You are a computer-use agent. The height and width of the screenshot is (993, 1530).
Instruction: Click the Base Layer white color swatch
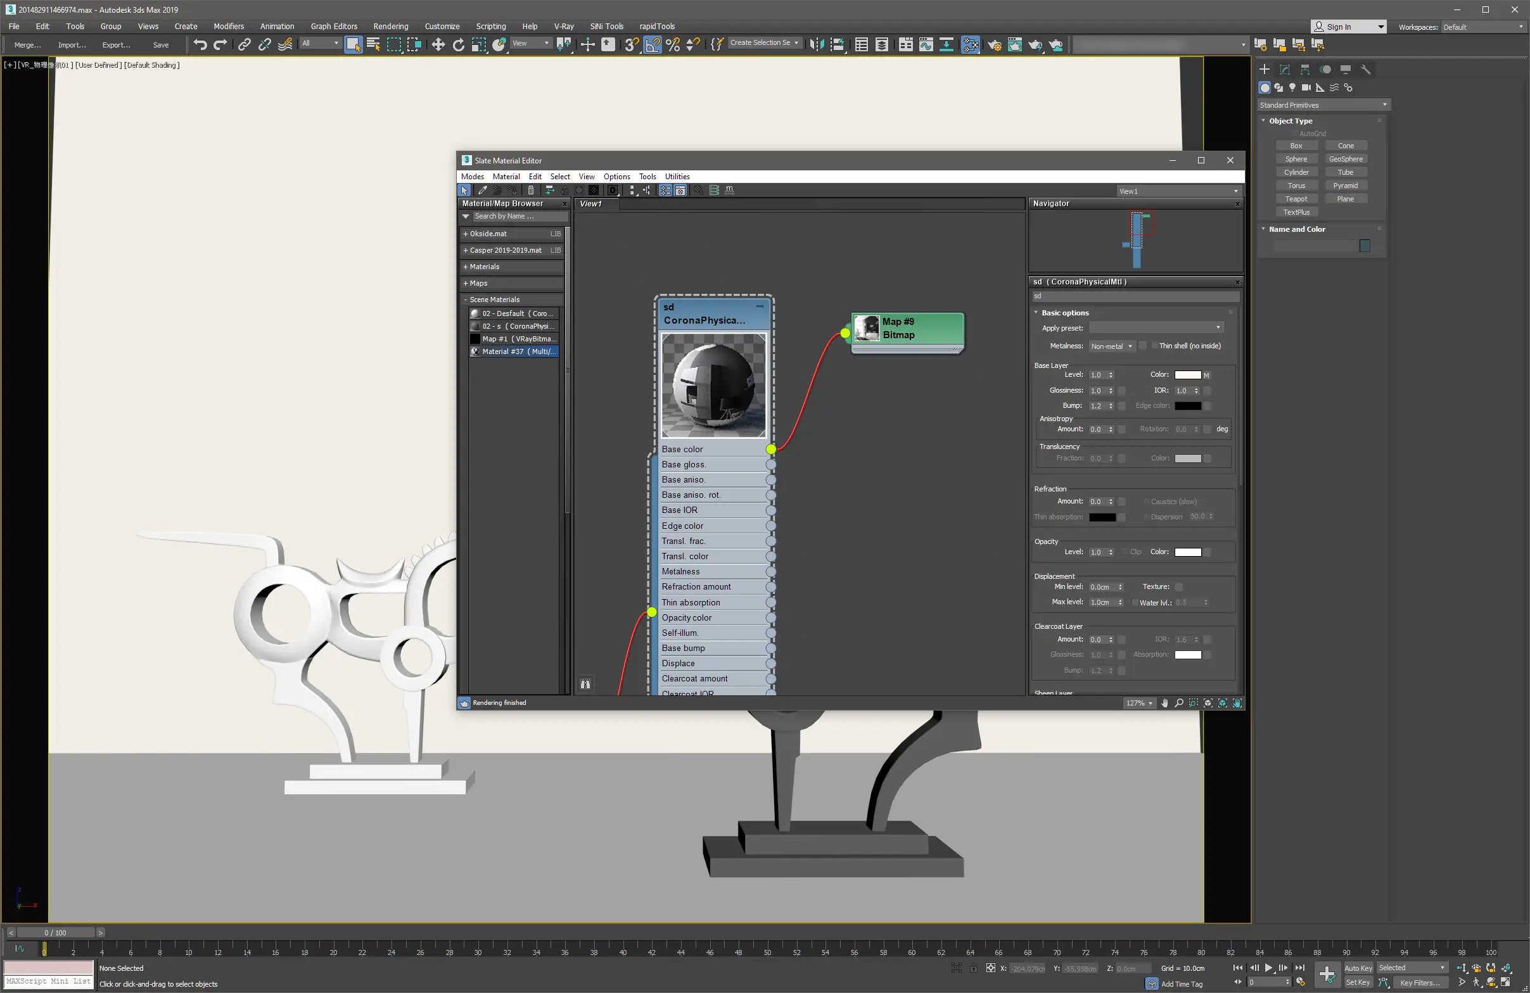point(1187,375)
